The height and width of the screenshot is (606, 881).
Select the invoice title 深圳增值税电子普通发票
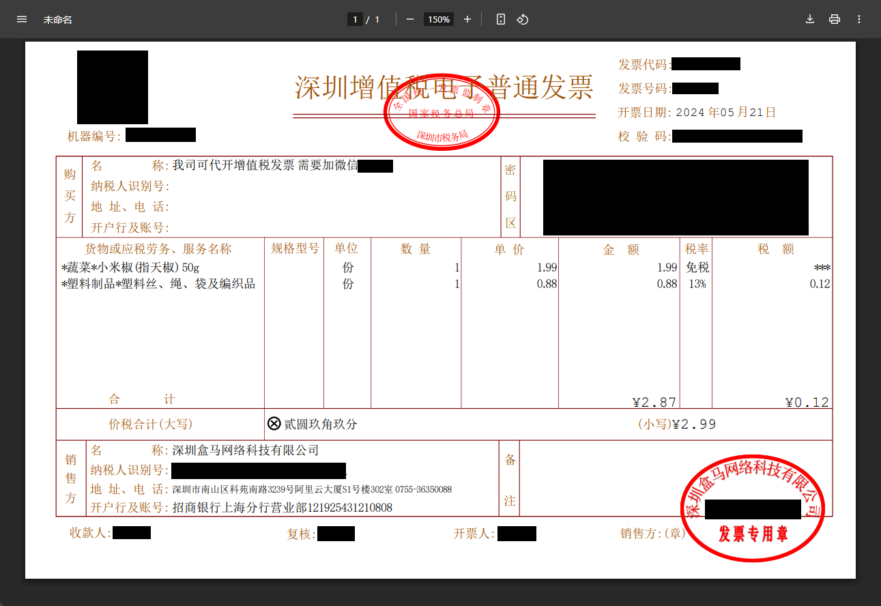pos(444,88)
